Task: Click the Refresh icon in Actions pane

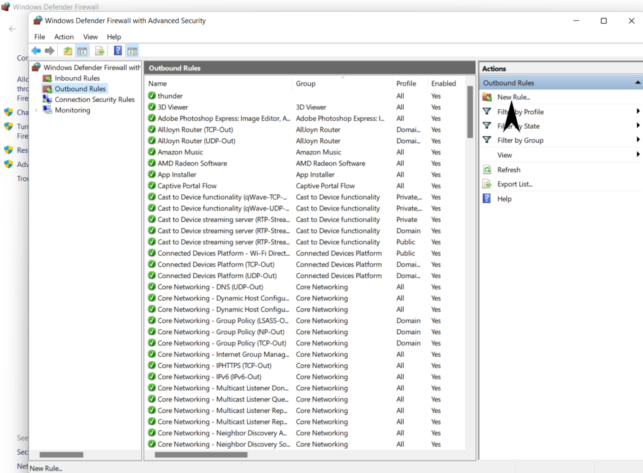Action: click(487, 170)
